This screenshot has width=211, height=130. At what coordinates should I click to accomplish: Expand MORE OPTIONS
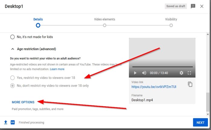point(23,102)
